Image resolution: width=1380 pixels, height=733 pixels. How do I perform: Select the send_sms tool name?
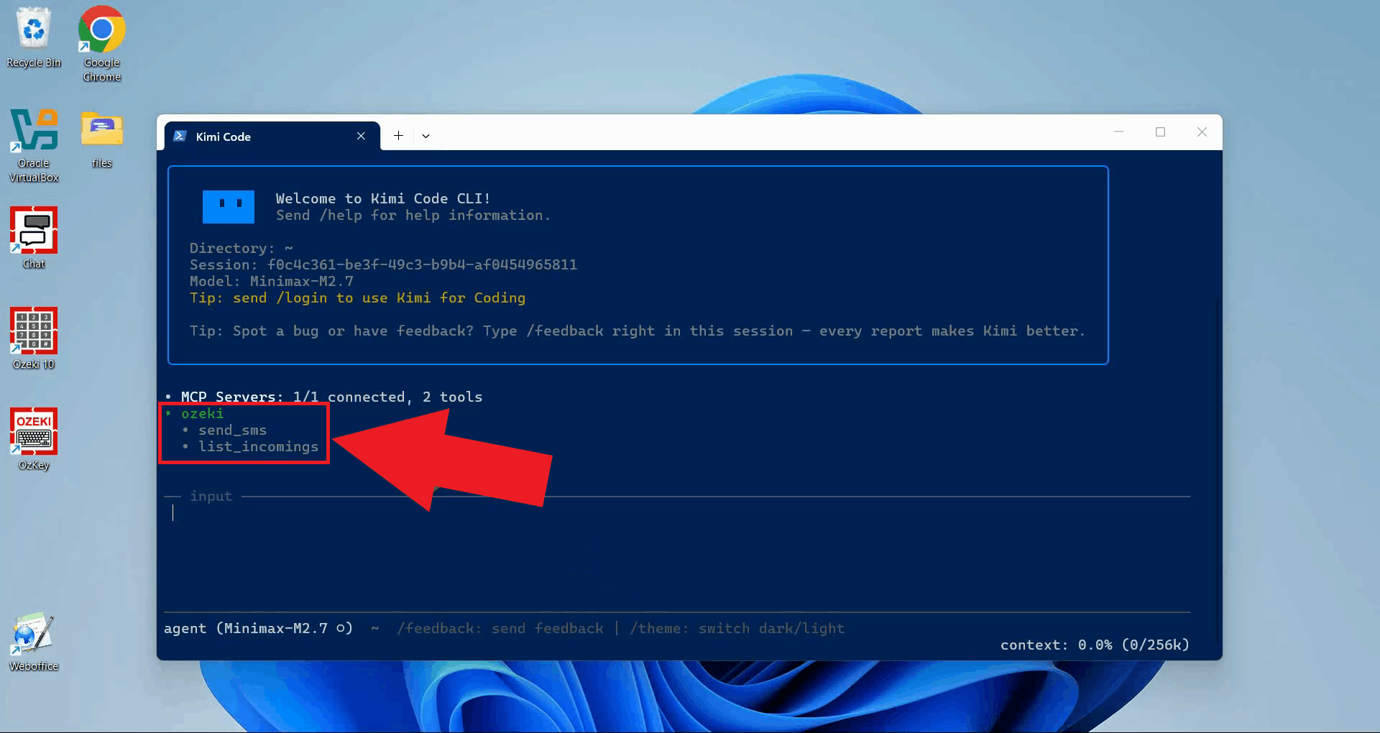(x=232, y=430)
